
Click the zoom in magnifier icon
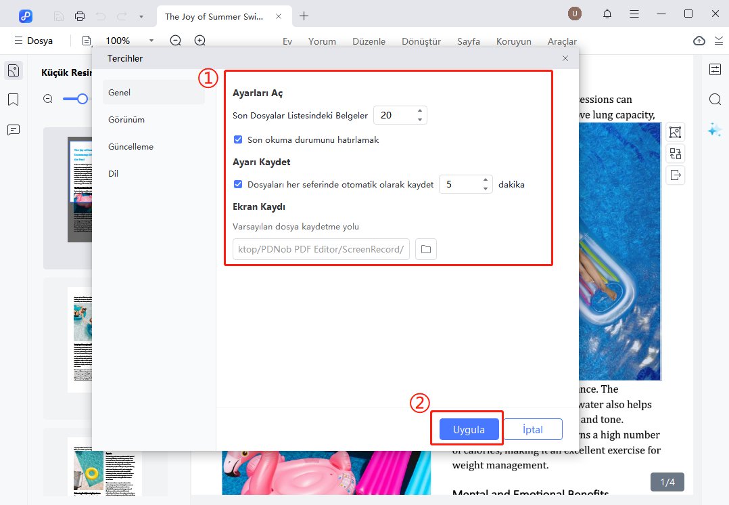pos(199,41)
